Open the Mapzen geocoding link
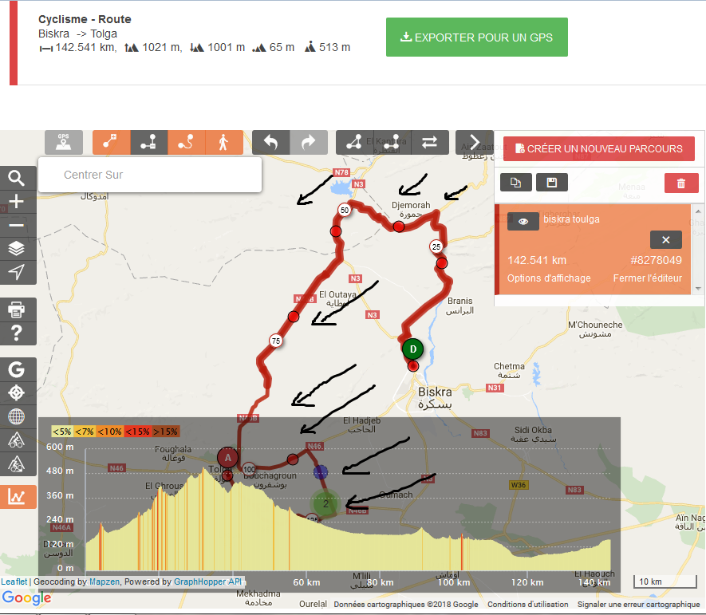 coord(105,581)
